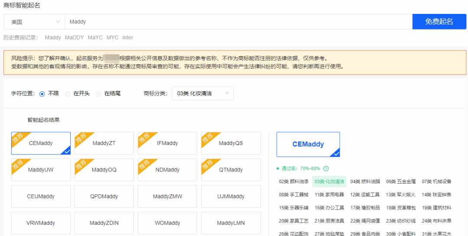This screenshot has width=468, height=236.
Task: Click the 智能起名结果 heading
Action: [44, 120]
